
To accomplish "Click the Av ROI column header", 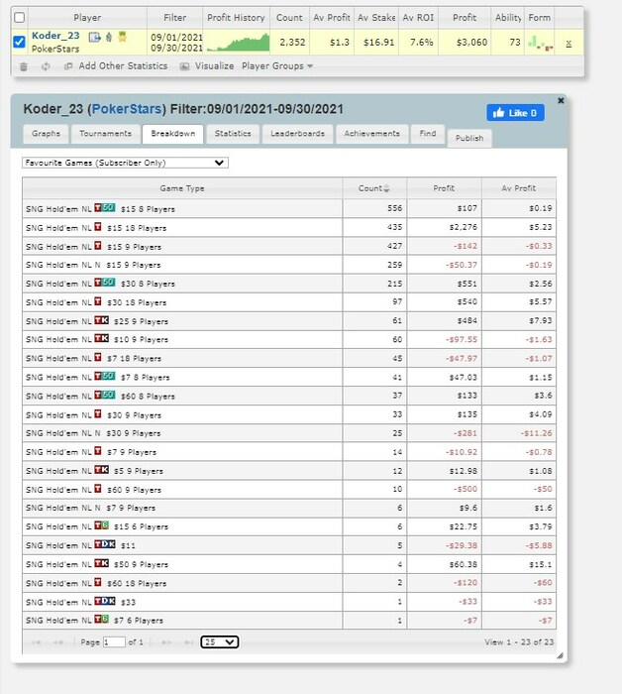I will point(418,18).
